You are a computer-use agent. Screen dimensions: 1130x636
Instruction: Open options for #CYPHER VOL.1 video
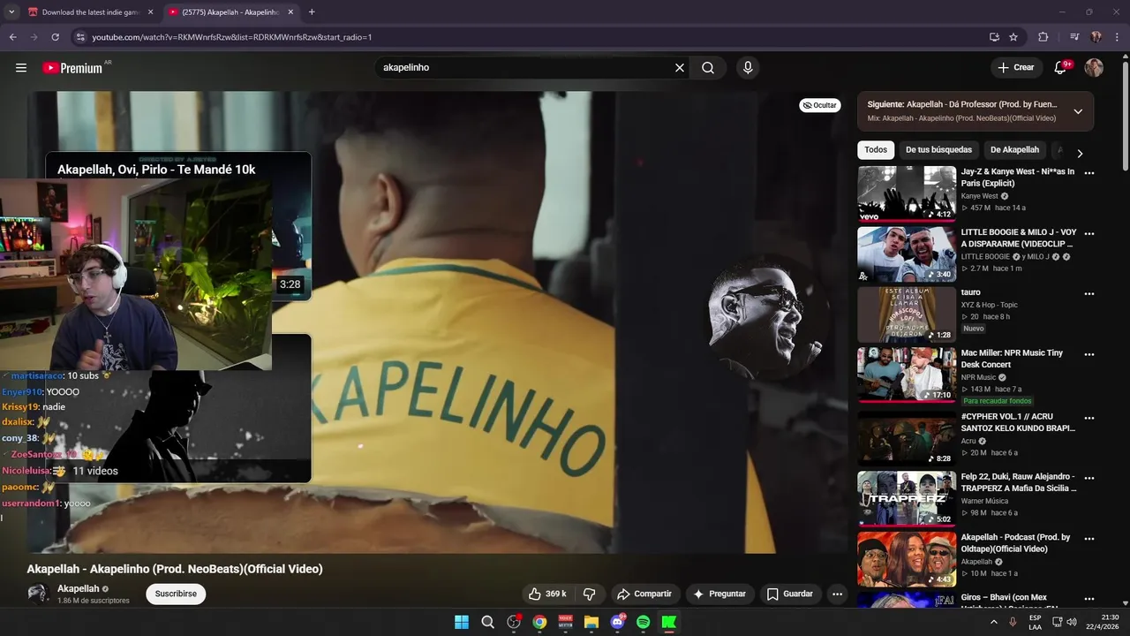point(1089,418)
